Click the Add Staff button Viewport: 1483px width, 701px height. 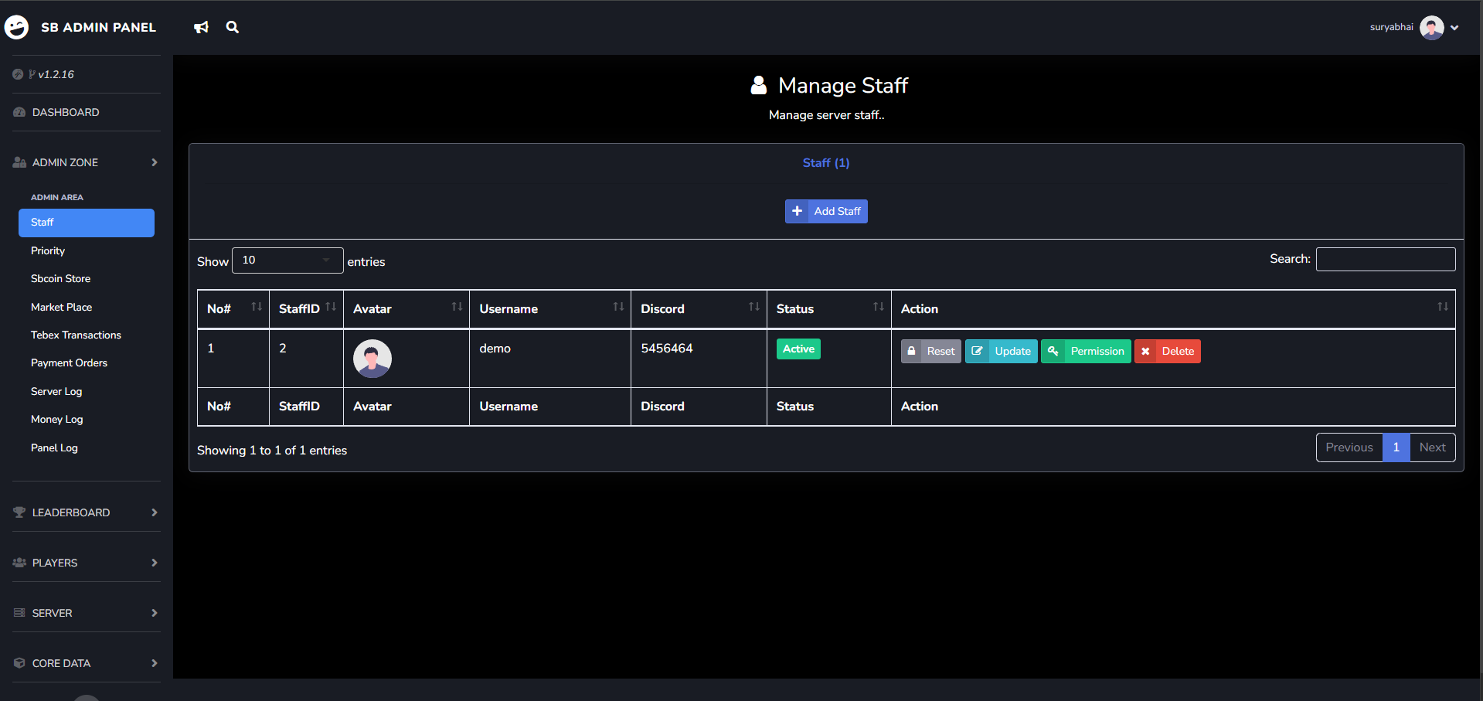coord(826,211)
